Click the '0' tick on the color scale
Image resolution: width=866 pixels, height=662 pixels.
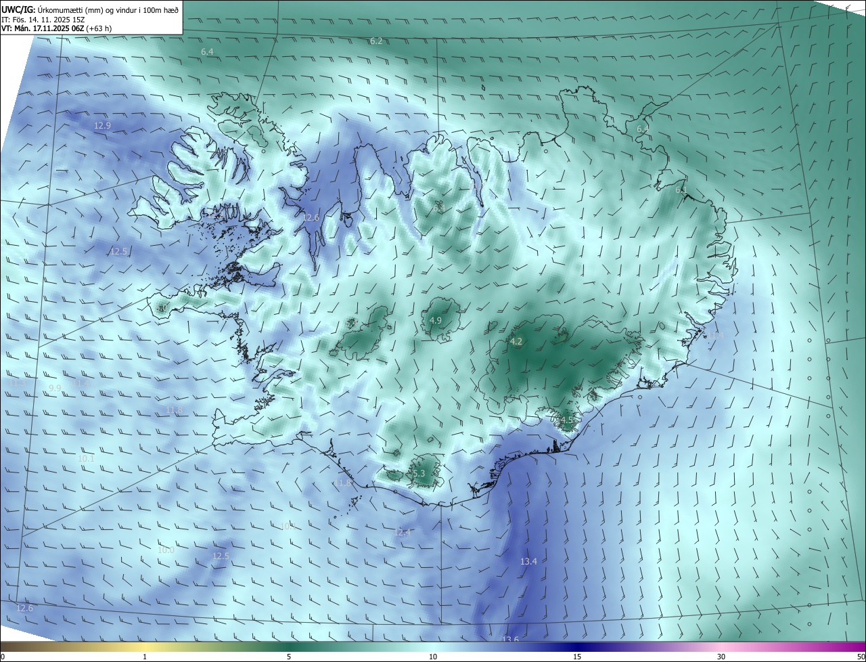pyautogui.click(x=3, y=657)
